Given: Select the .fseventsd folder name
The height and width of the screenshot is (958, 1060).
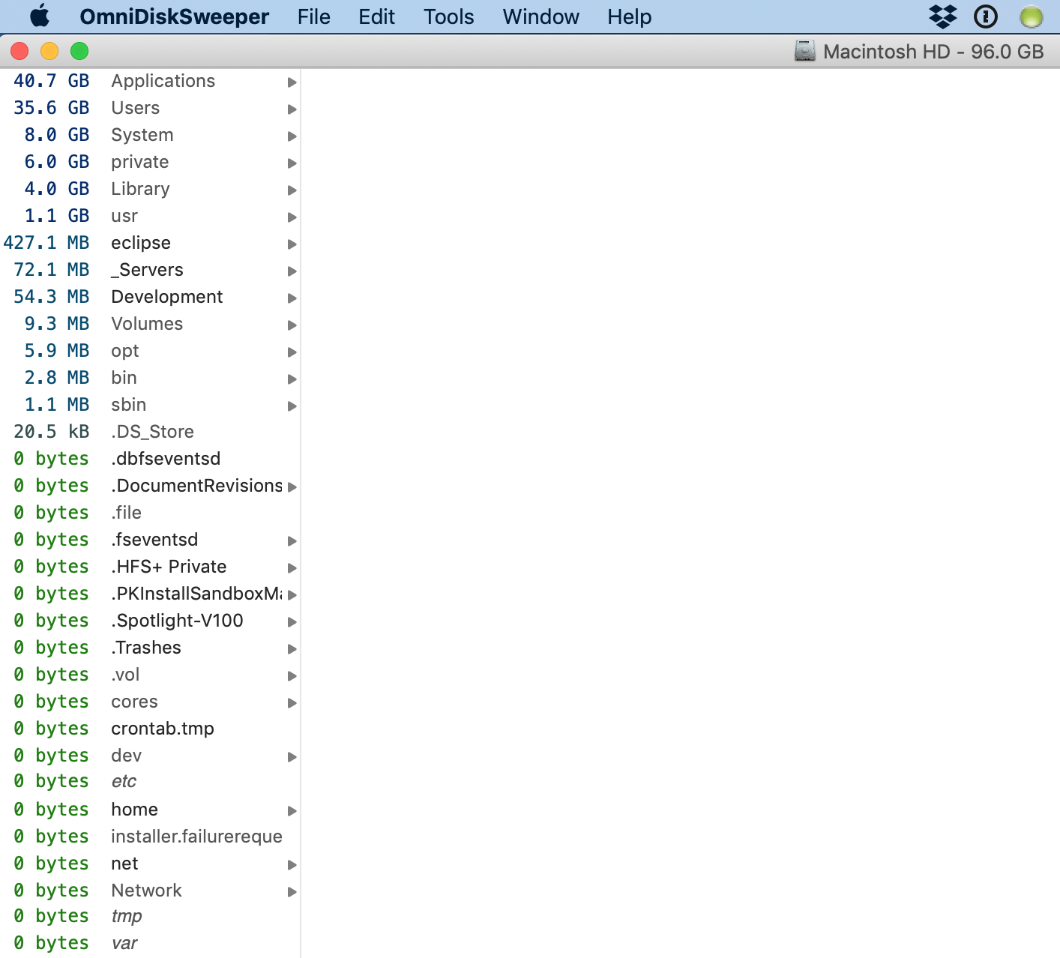Looking at the screenshot, I should coord(154,540).
